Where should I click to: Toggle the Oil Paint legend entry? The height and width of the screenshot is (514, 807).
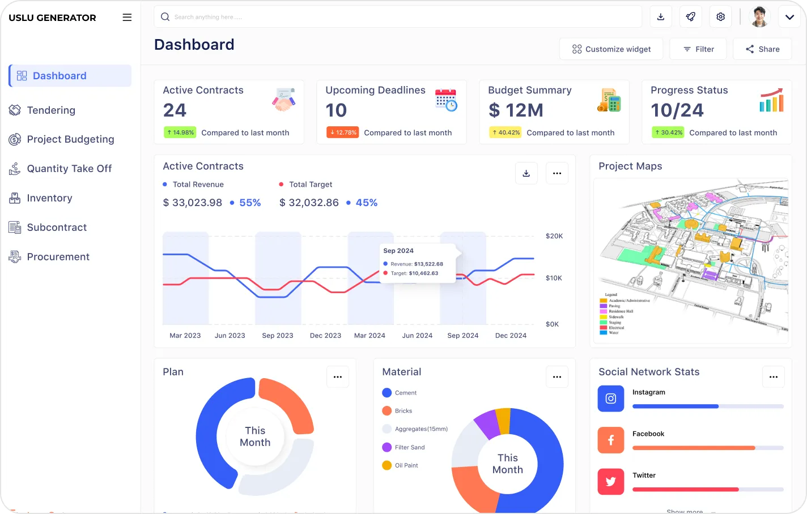pyautogui.click(x=400, y=465)
